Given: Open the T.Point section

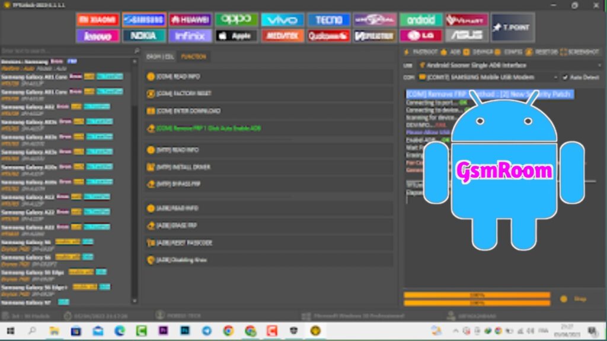Looking at the screenshot, I should (513, 27).
